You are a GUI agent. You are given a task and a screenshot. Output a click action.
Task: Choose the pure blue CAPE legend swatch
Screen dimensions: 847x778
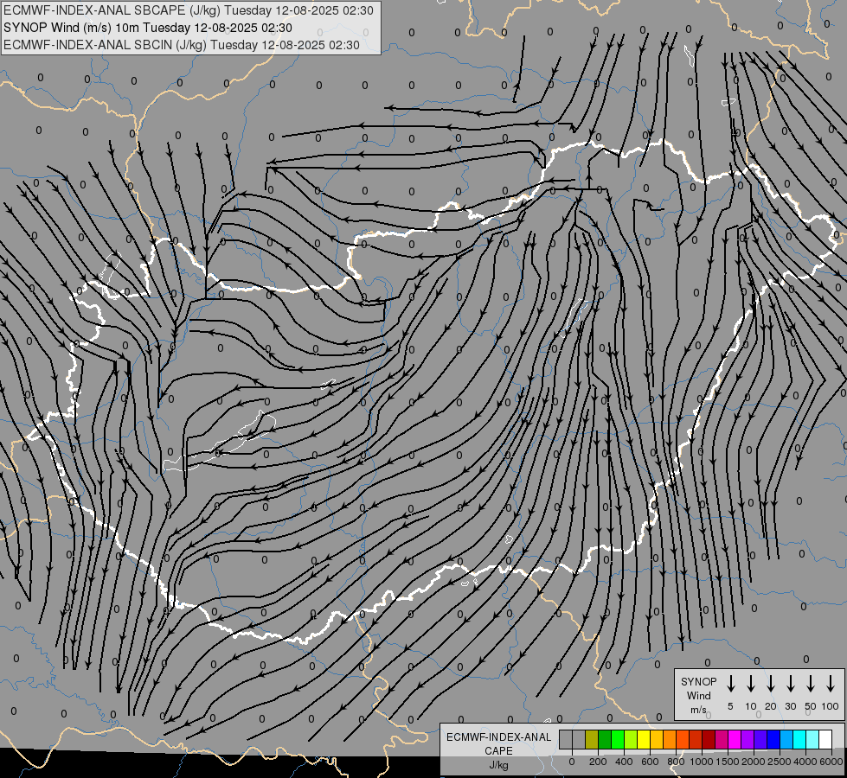[x=773, y=740]
